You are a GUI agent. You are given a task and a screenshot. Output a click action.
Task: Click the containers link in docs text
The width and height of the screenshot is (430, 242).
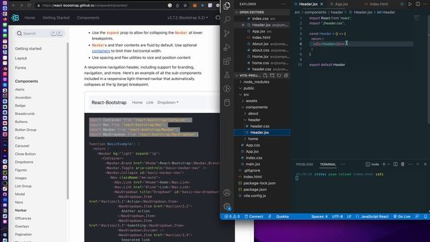click(x=101, y=51)
